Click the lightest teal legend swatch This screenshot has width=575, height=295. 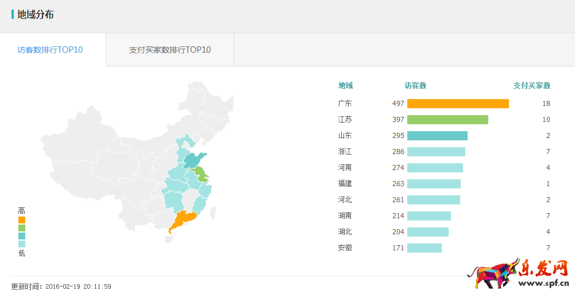point(22,243)
